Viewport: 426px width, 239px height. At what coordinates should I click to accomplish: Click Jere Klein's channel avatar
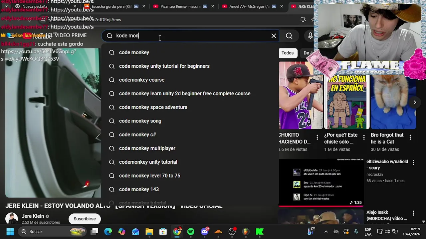click(11, 219)
